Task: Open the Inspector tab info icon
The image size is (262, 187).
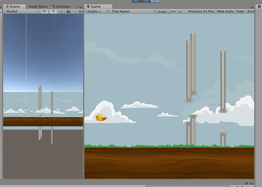Action: [x=259, y=7]
